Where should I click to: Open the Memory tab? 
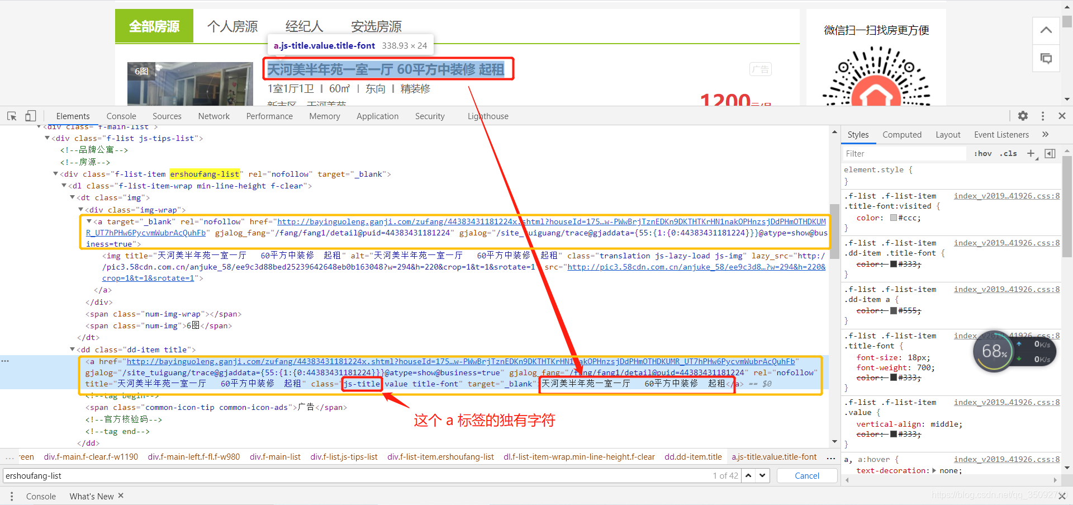(x=325, y=116)
